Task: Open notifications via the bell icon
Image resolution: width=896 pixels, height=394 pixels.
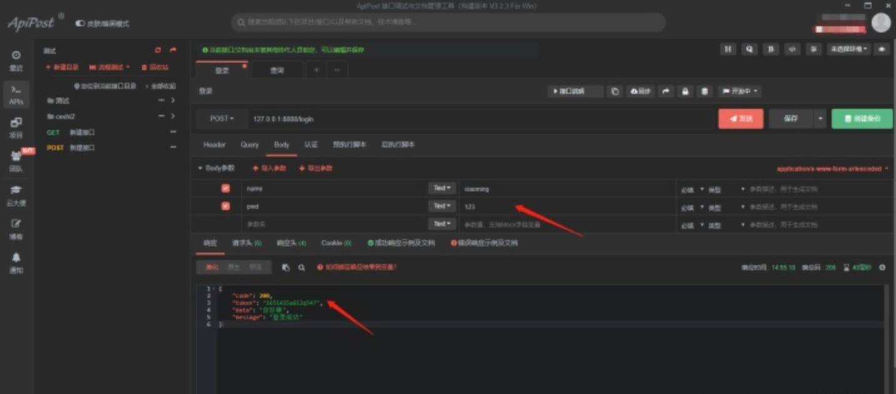Action: (x=16, y=262)
